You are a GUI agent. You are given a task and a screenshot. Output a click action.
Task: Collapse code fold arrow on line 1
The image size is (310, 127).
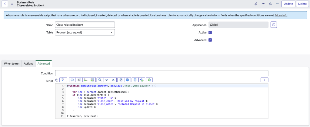(65, 86)
